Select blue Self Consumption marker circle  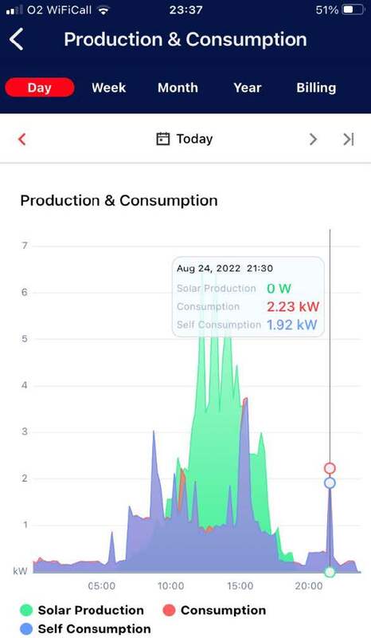tap(330, 483)
